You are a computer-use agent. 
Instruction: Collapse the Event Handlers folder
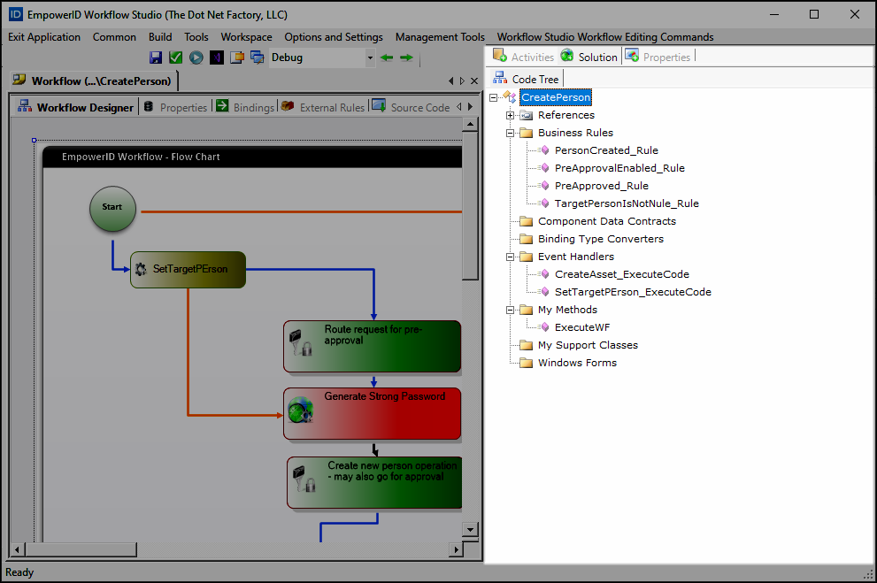511,256
